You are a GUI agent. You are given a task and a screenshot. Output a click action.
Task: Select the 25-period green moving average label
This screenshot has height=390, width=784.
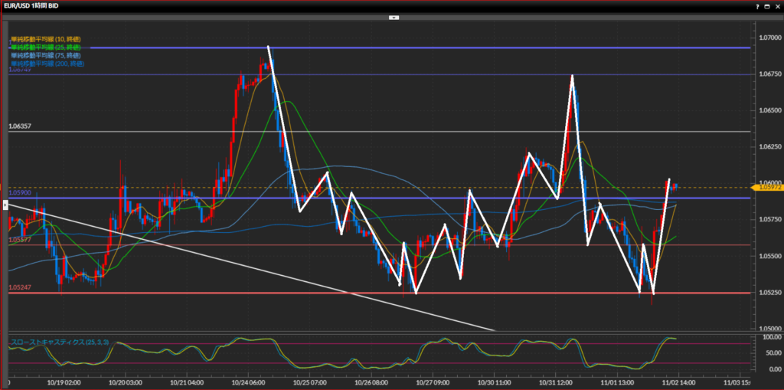click(x=47, y=48)
